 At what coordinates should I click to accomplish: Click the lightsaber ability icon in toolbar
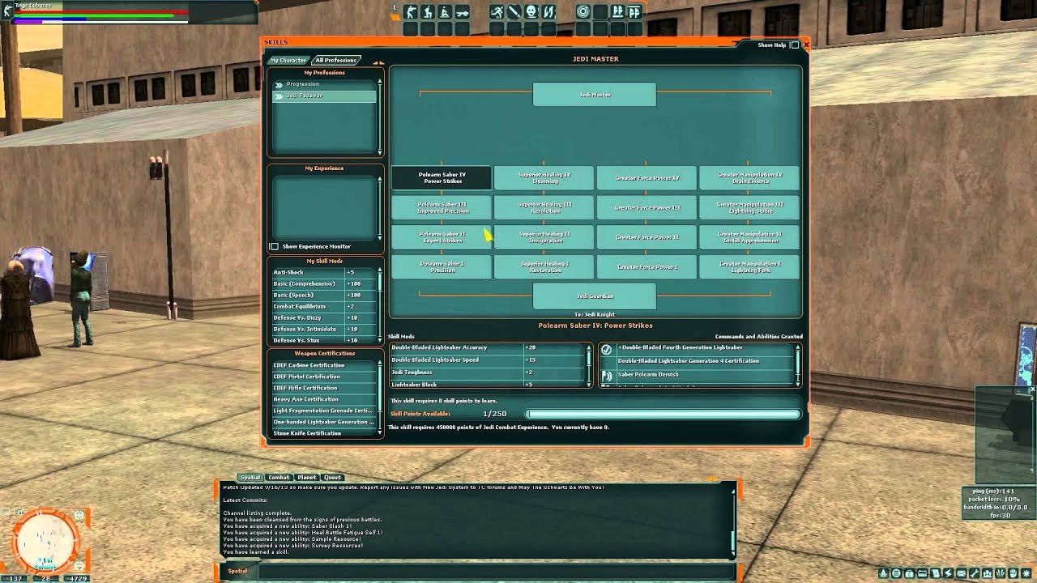tap(514, 12)
